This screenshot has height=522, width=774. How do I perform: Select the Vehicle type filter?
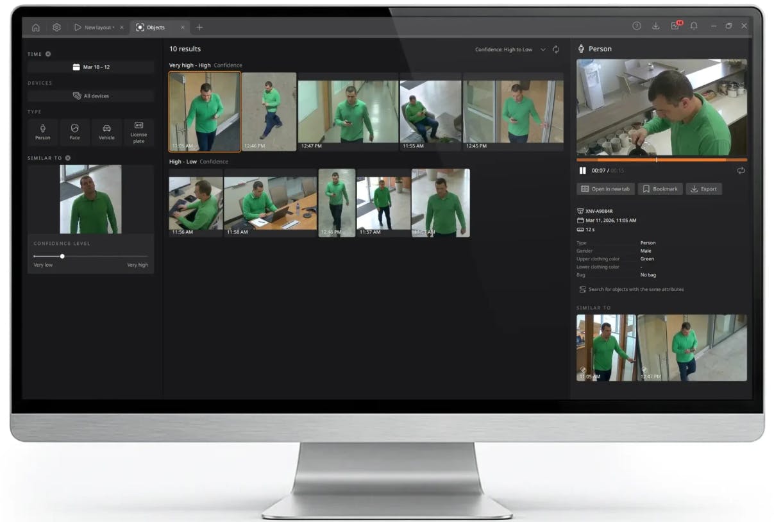point(106,133)
